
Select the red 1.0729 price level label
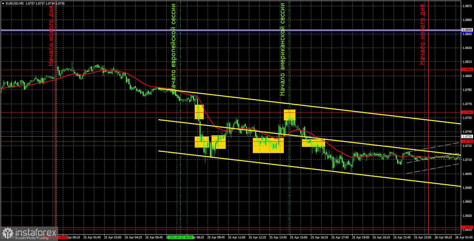click(467, 141)
